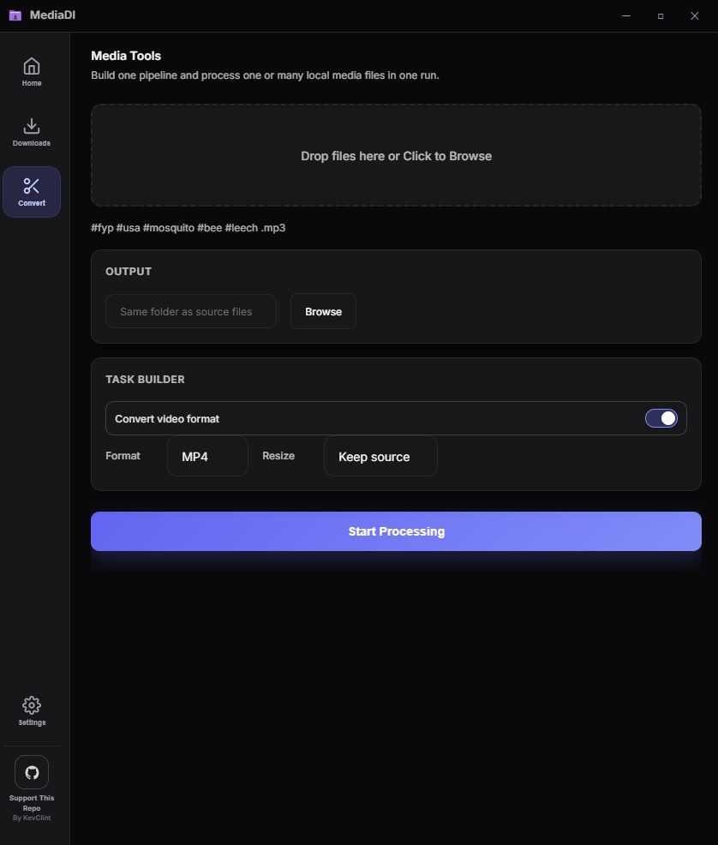Viewport: 718px width, 845px height.
Task: Click the Home icon in the sidebar
Action: tap(32, 65)
